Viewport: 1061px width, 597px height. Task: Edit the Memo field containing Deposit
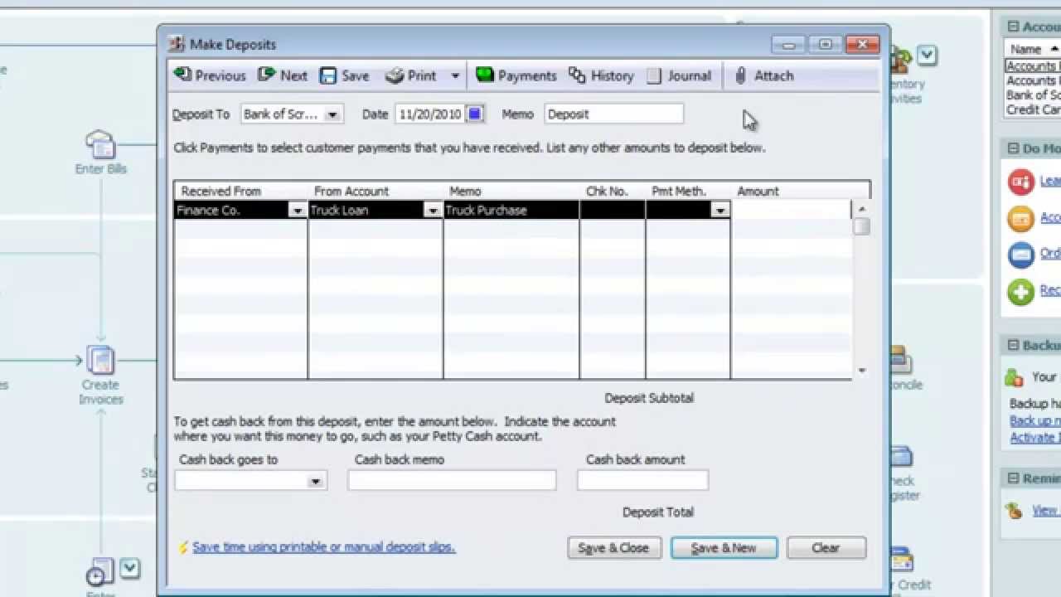613,114
